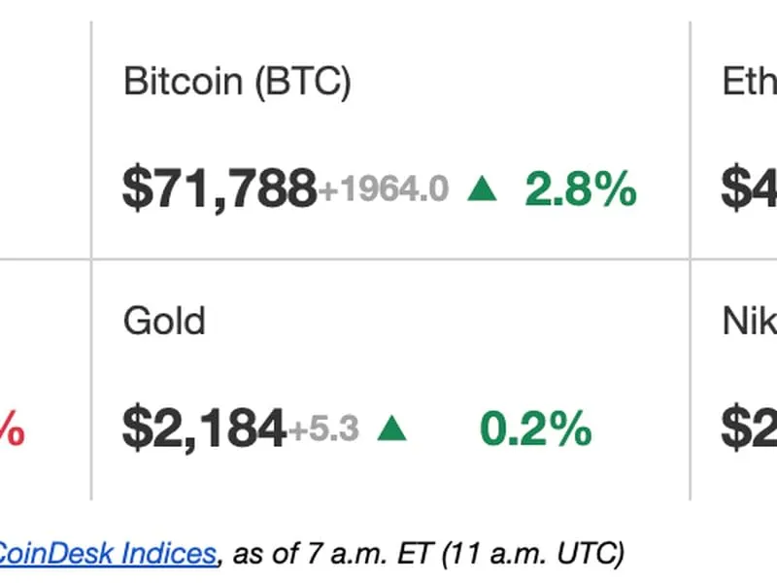The width and height of the screenshot is (777, 583).
Task: Click the Gold price $2,184
Action: pos(204,429)
